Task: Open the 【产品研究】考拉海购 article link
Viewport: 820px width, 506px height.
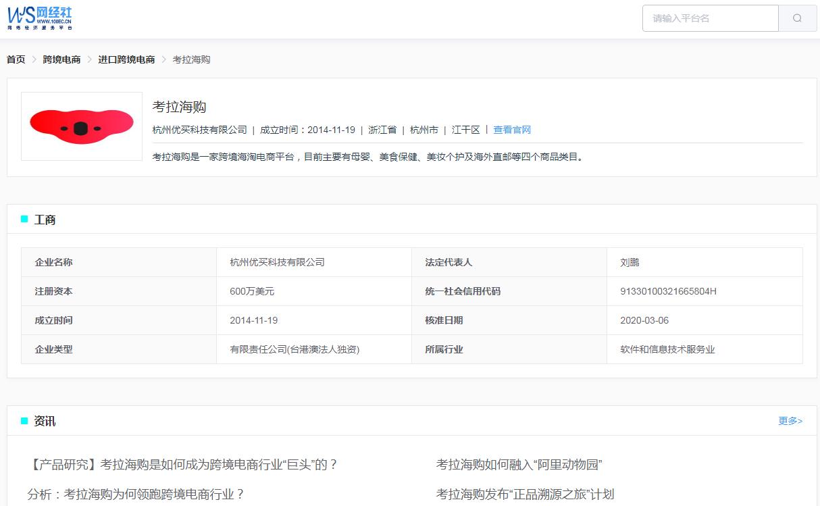Action: pyautogui.click(x=196, y=464)
